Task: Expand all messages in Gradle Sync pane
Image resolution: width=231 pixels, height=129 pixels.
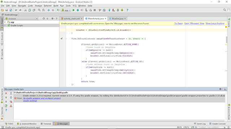Action: pos(11,93)
